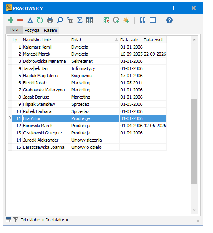
Task: Click the vertical scrollbar thumb
Action: tap(194, 142)
